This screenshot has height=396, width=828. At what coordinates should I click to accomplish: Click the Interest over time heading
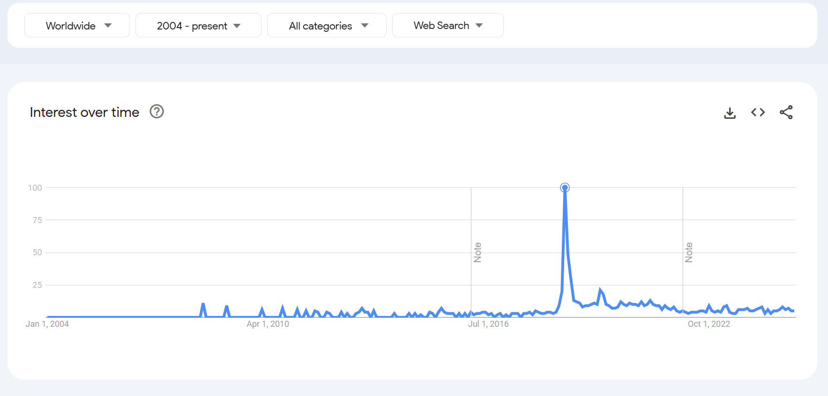coord(84,112)
